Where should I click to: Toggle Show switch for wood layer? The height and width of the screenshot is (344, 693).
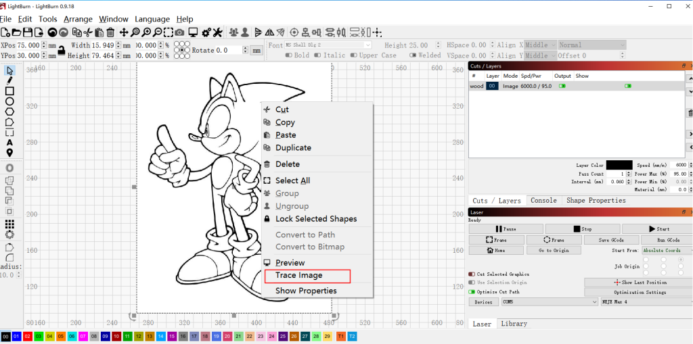coord(627,86)
